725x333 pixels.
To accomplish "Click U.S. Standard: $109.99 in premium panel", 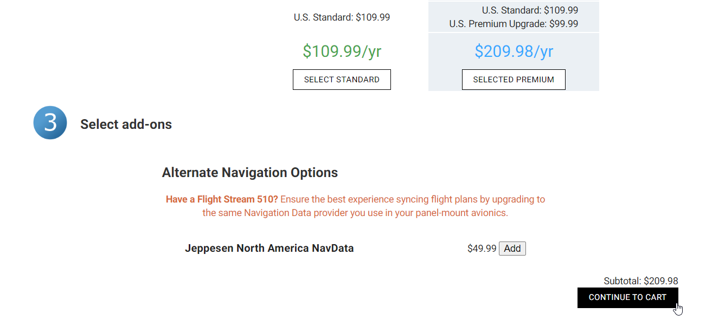I will click(x=530, y=10).
